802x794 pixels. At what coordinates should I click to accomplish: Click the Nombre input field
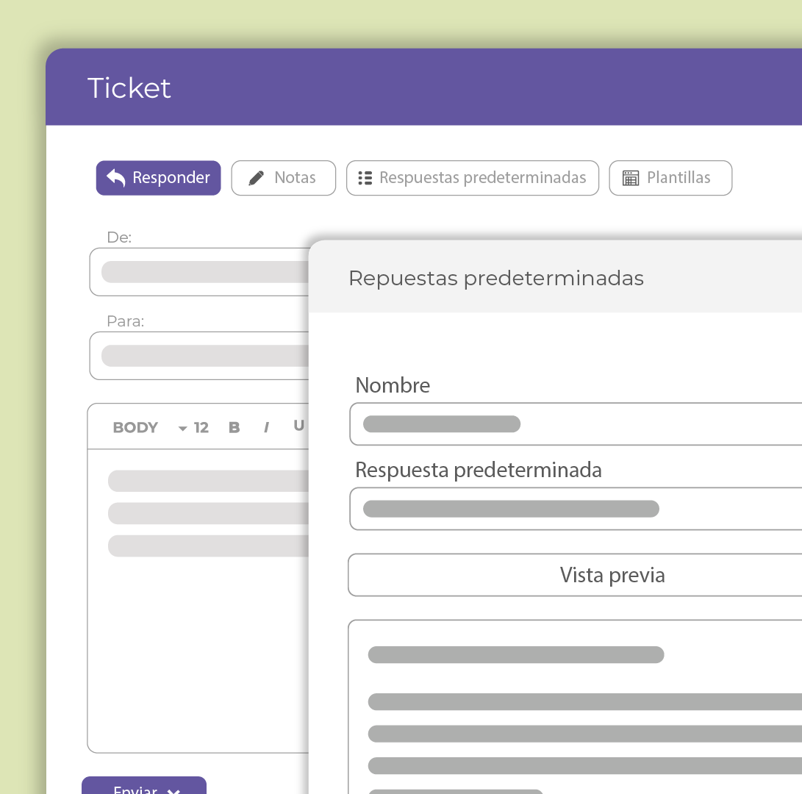576,424
